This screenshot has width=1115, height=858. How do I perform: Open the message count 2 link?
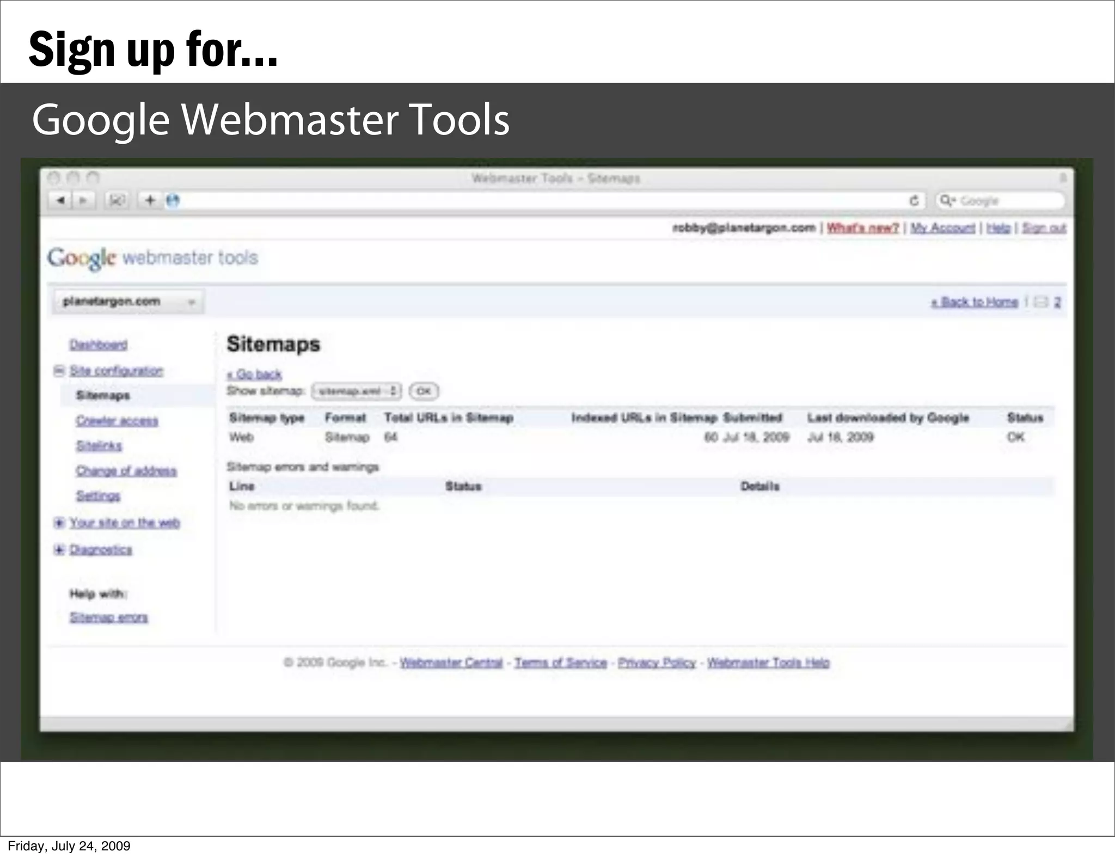point(1057,302)
